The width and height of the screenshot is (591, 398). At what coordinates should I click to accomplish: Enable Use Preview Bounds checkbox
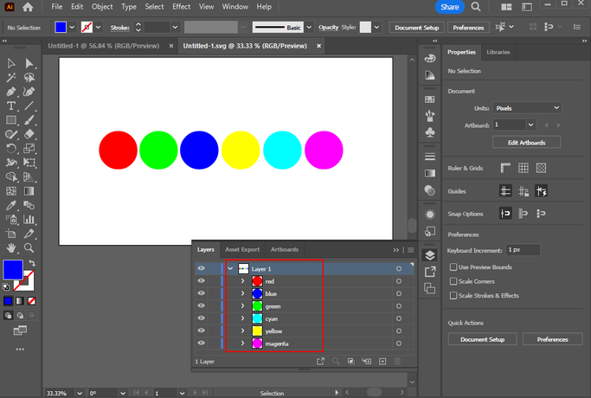tap(453, 267)
